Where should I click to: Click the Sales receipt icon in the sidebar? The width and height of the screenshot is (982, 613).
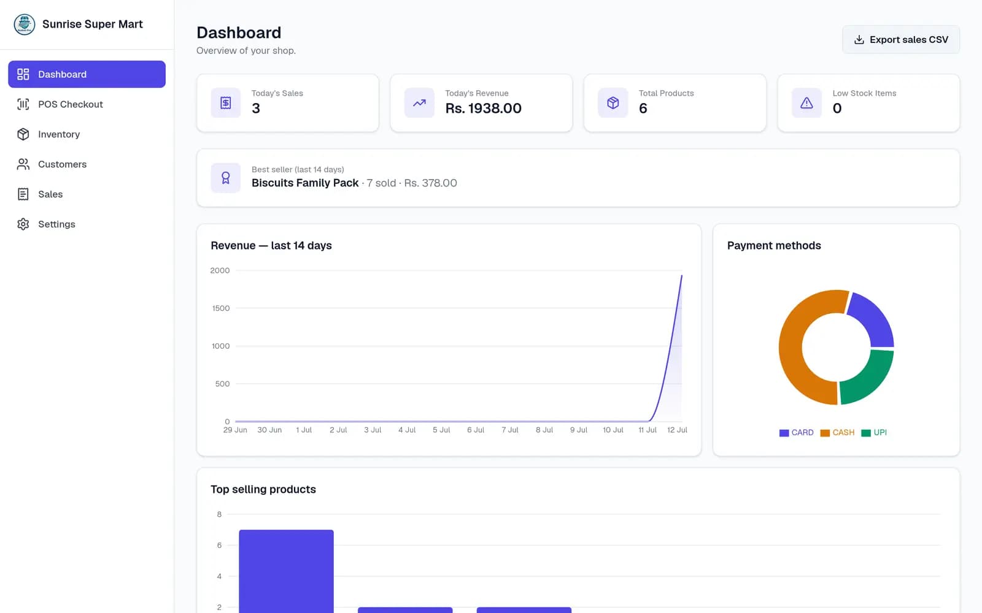pos(23,194)
